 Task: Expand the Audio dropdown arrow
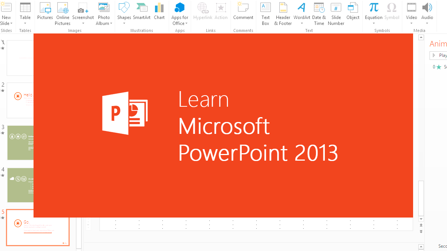tap(427, 23)
